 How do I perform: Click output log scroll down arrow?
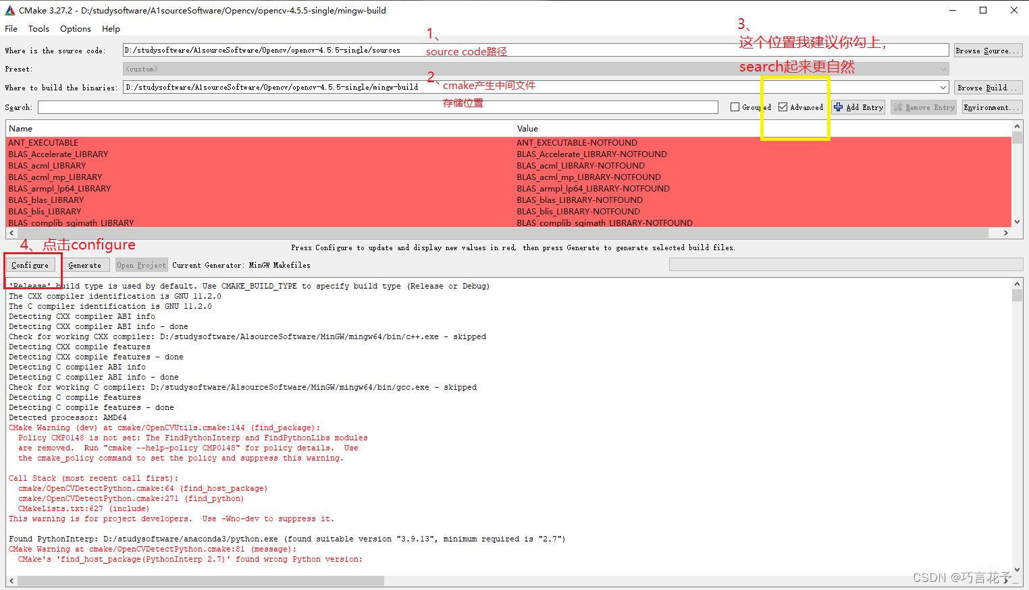coord(1017,570)
